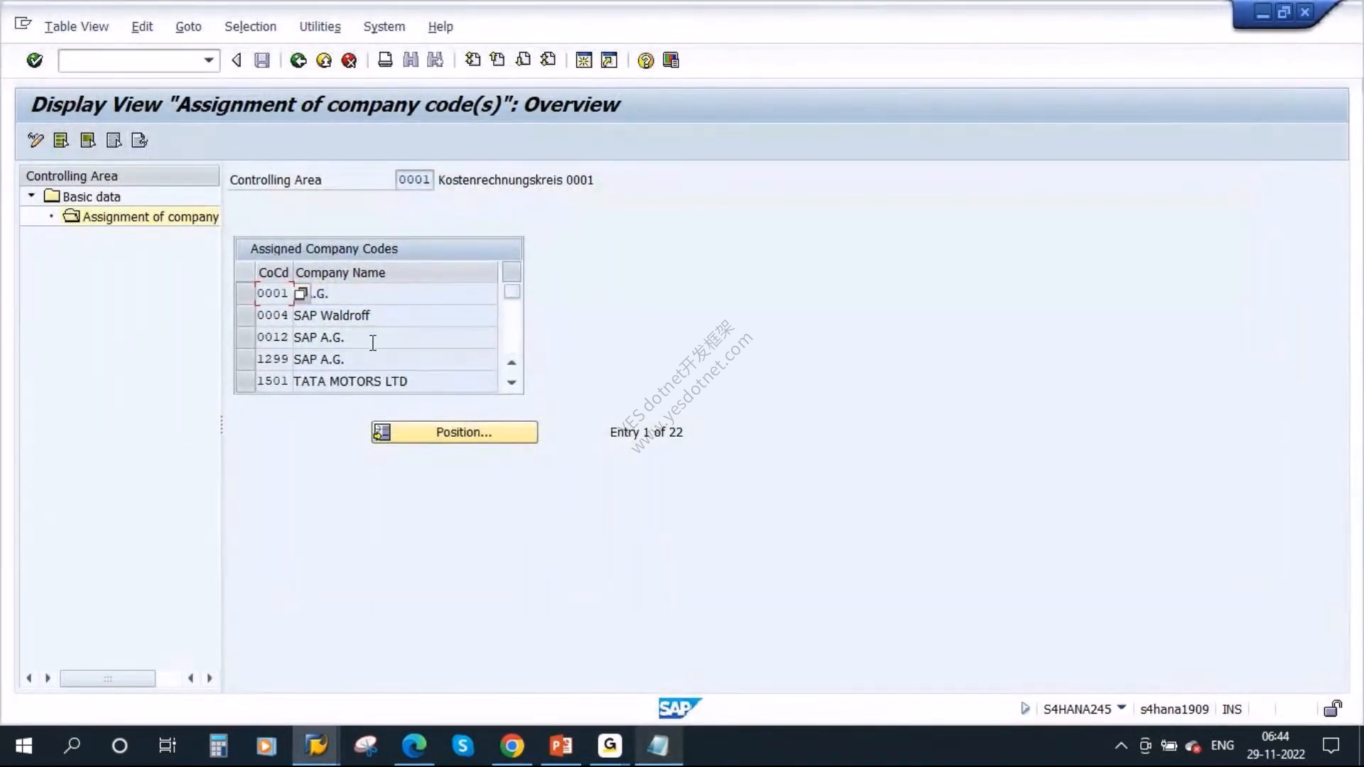
Task: Open the S4HANA245 system dropdown in status bar
Action: click(1121, 707)
